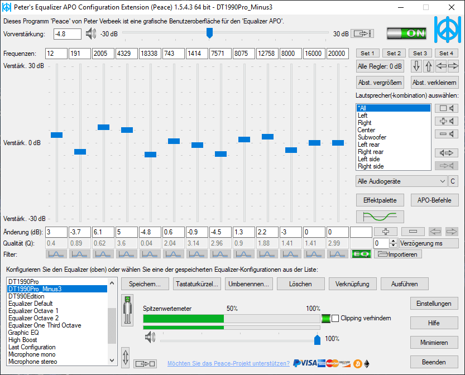Click the Importieren button

[x=398, y=254]
